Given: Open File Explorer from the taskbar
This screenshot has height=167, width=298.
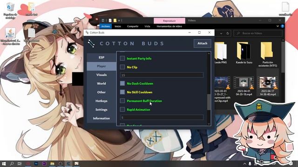Looking at the screenshot, I should (52, 164).
